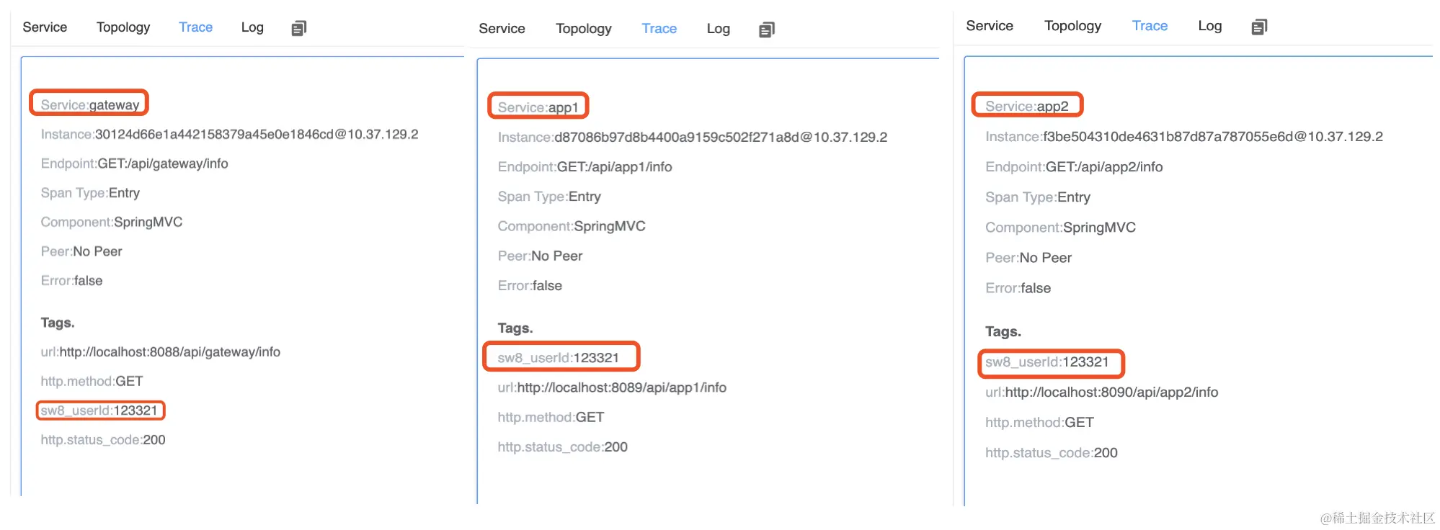Click http.method:GET in the gateway panel
The image size is (1440, 530).
(92, 382)
